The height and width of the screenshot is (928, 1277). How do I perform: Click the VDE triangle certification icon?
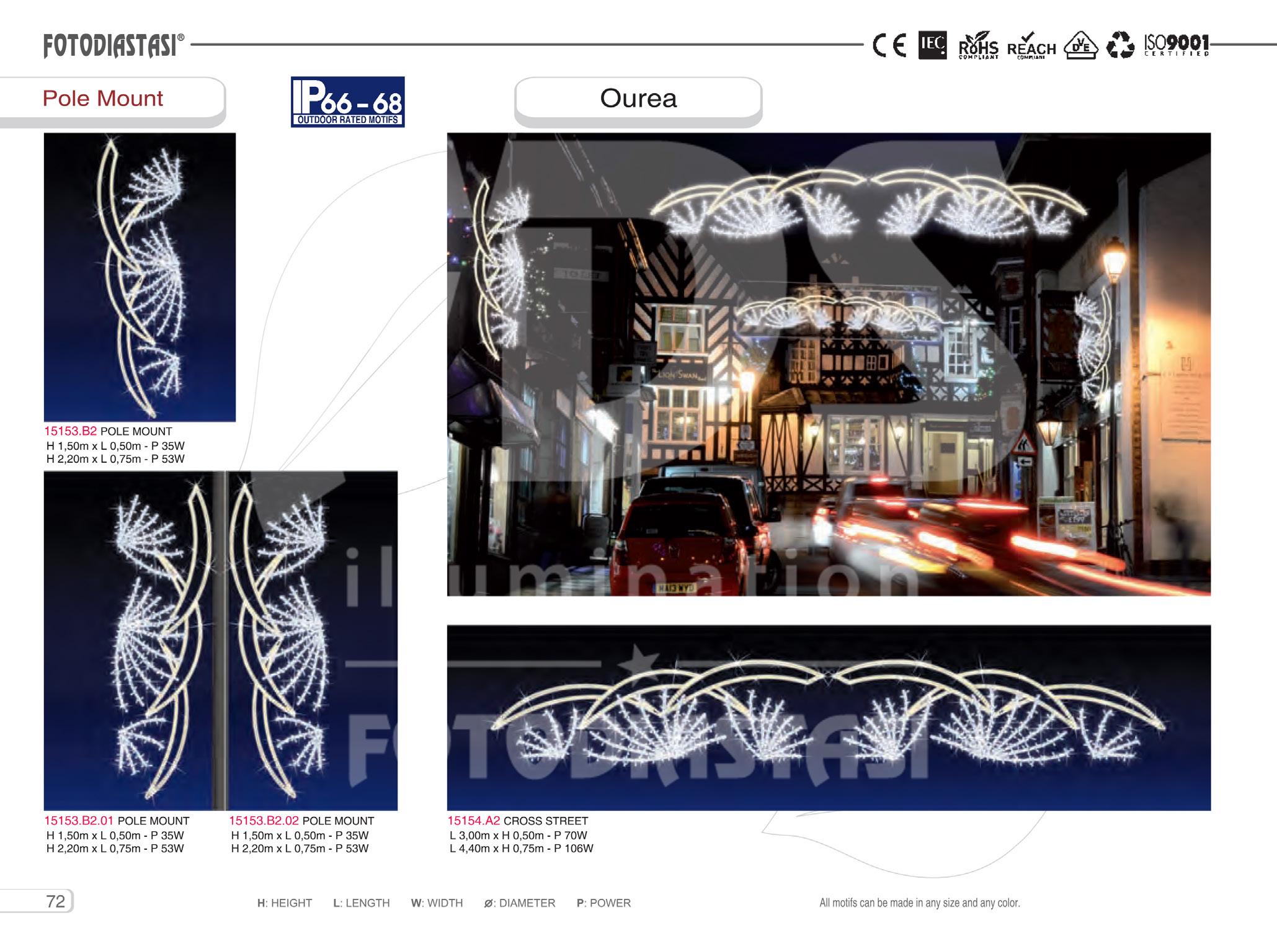(x=1080, y=47)
